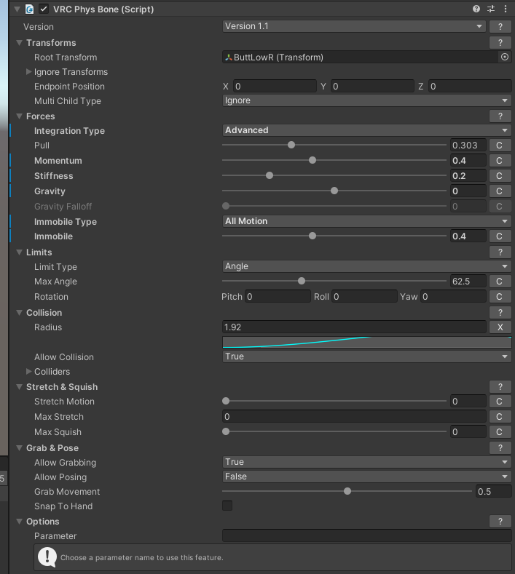Click the Collision section help button
The height and width of the screenshot is (574, 515).
(500, 313)
